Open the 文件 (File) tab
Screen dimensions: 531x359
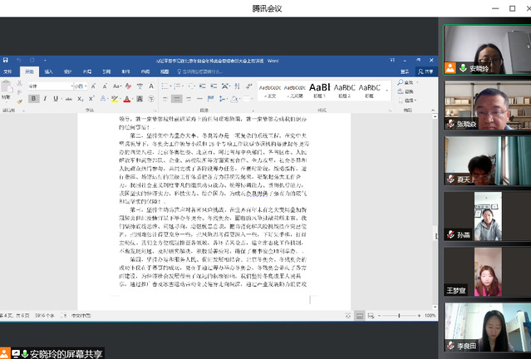pos(7,71)
